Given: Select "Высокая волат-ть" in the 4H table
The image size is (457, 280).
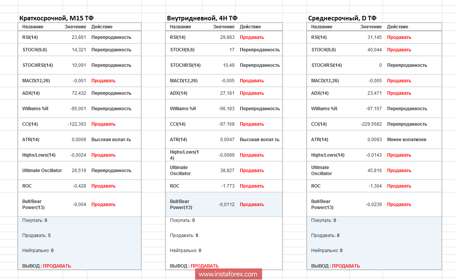Looking at the screenshot, I should (x=260, y=140).
